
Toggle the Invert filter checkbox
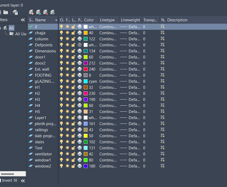tap(1, 180)
